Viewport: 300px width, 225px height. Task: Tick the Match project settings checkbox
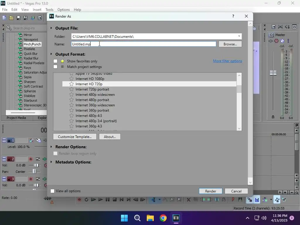pyautogui.click(x=55, y=67)
